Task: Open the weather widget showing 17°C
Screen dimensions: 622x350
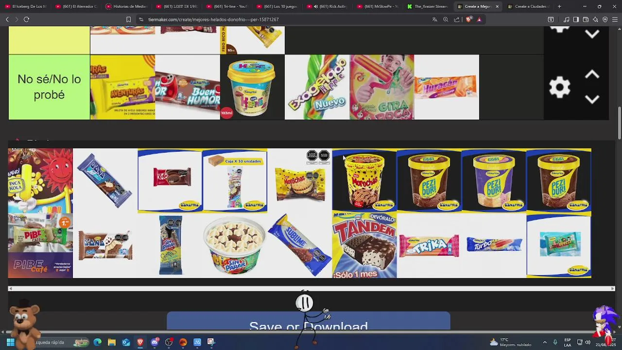Action: click(510, 342)
